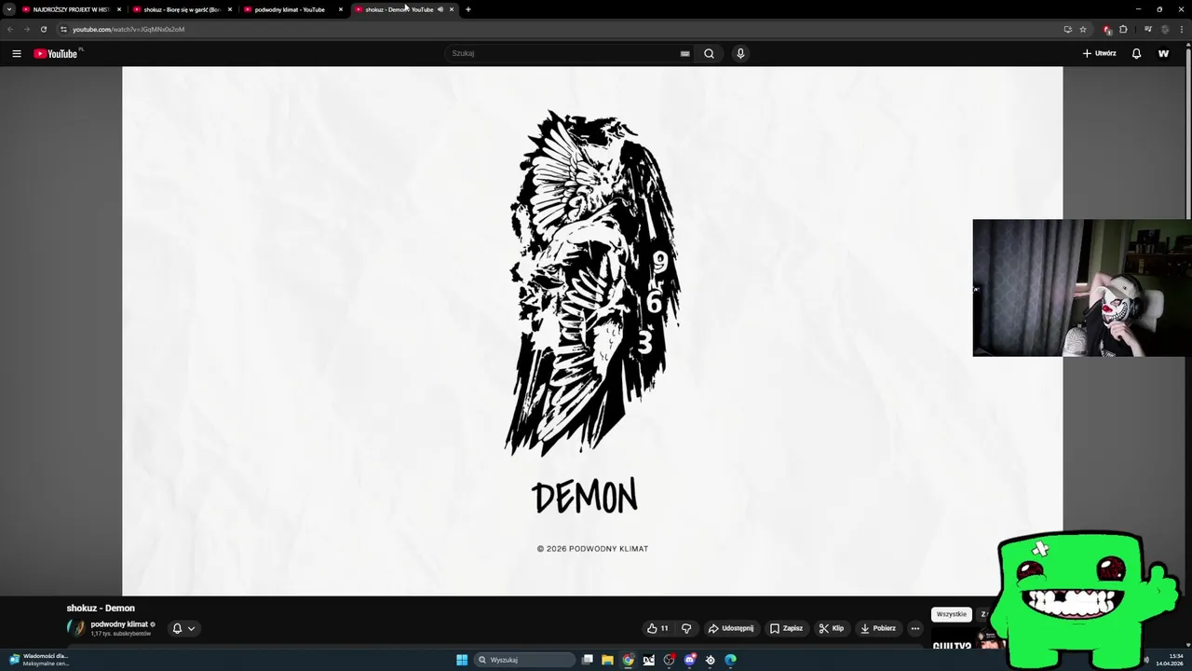Viewport: 1192px width, 671px height.
Task: Open the YouTube hamburger guide menu
Action: tap(17, 53)
